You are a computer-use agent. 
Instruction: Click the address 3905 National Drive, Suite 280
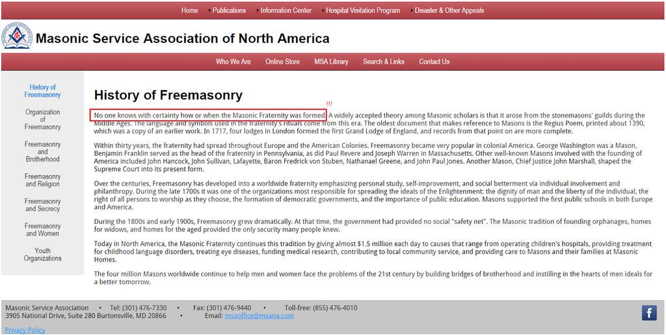coord(50,316)
